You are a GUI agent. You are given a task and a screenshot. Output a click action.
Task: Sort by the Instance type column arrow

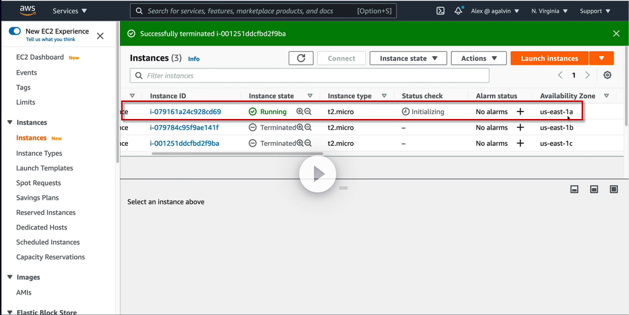[384, 95]
